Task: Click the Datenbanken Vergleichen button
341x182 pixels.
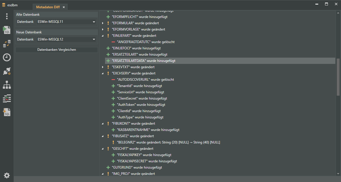Action: click(56, 50)
